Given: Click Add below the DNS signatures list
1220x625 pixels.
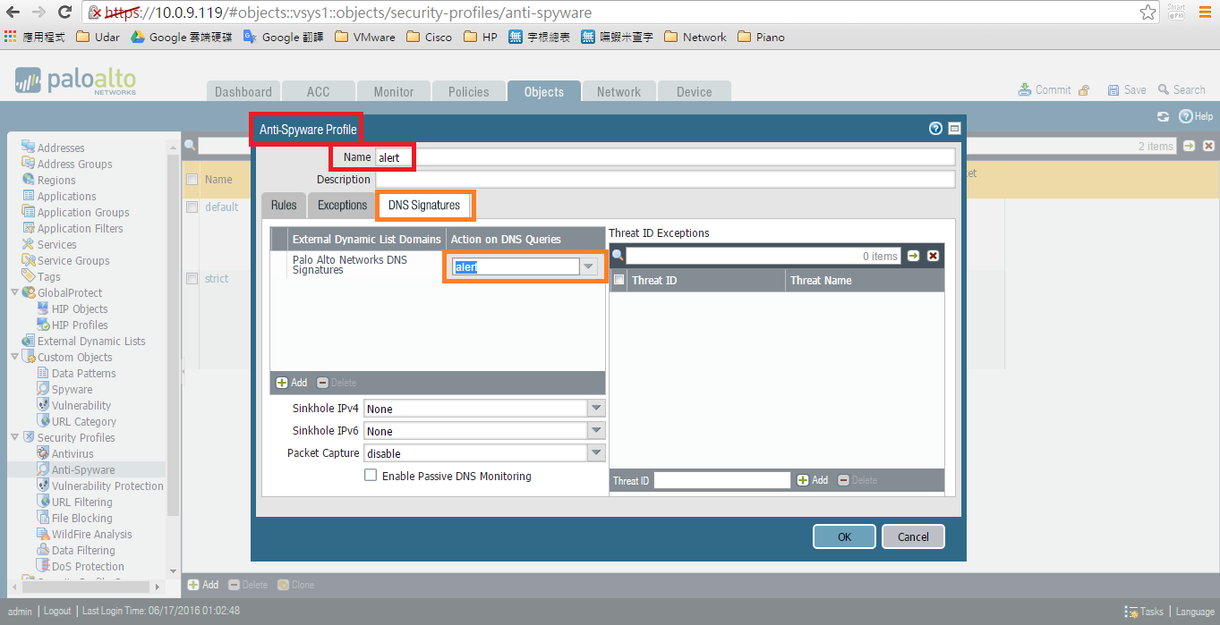Looking at the screenshot, I should [292, 383].
